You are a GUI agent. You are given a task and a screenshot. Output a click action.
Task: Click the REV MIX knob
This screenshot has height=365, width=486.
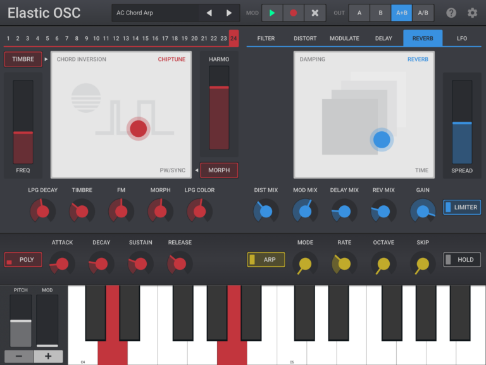[x=383, y=211]
